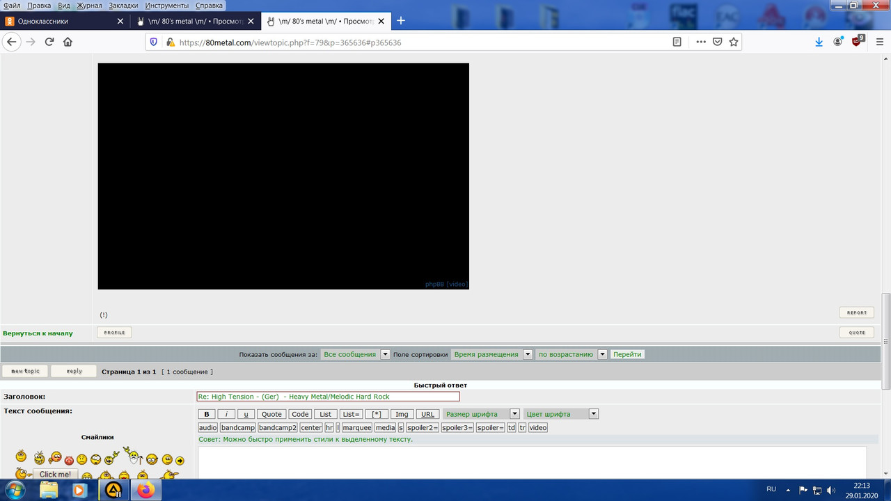Image resolution: width=891 pixels, height=501 pixels.
Task: Switch to the Одноклассники tab
Action: click(65, 21)
